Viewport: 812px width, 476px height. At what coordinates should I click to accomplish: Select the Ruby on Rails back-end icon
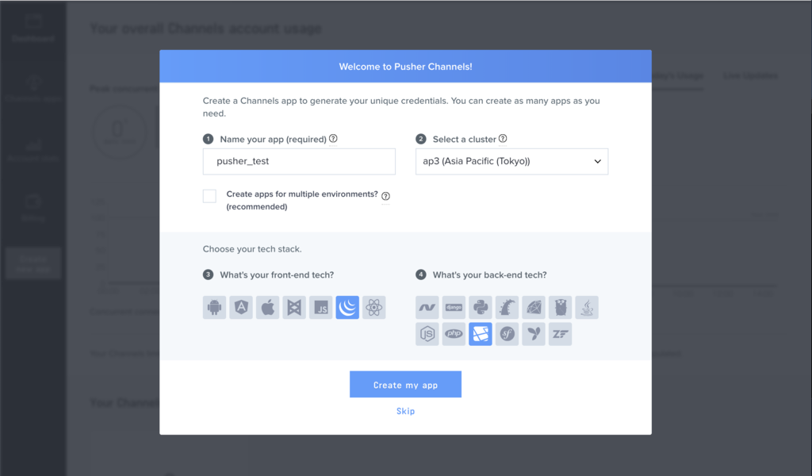(x=507, y=308)
